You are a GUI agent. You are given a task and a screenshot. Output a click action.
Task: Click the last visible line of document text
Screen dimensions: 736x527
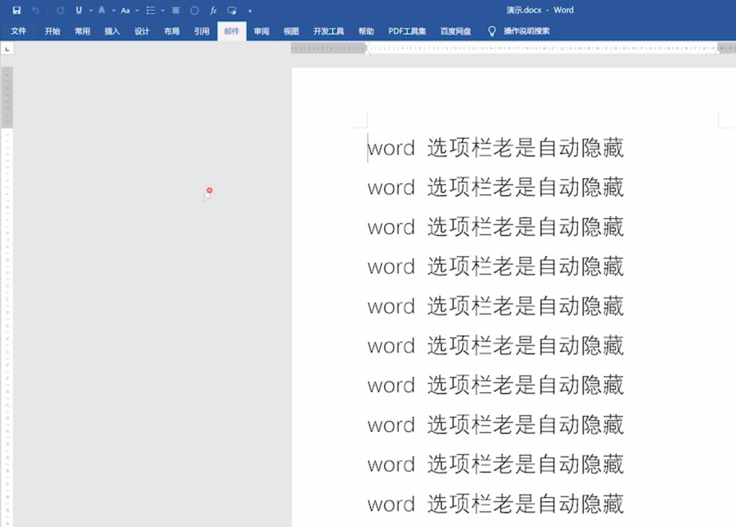[496, 504]
